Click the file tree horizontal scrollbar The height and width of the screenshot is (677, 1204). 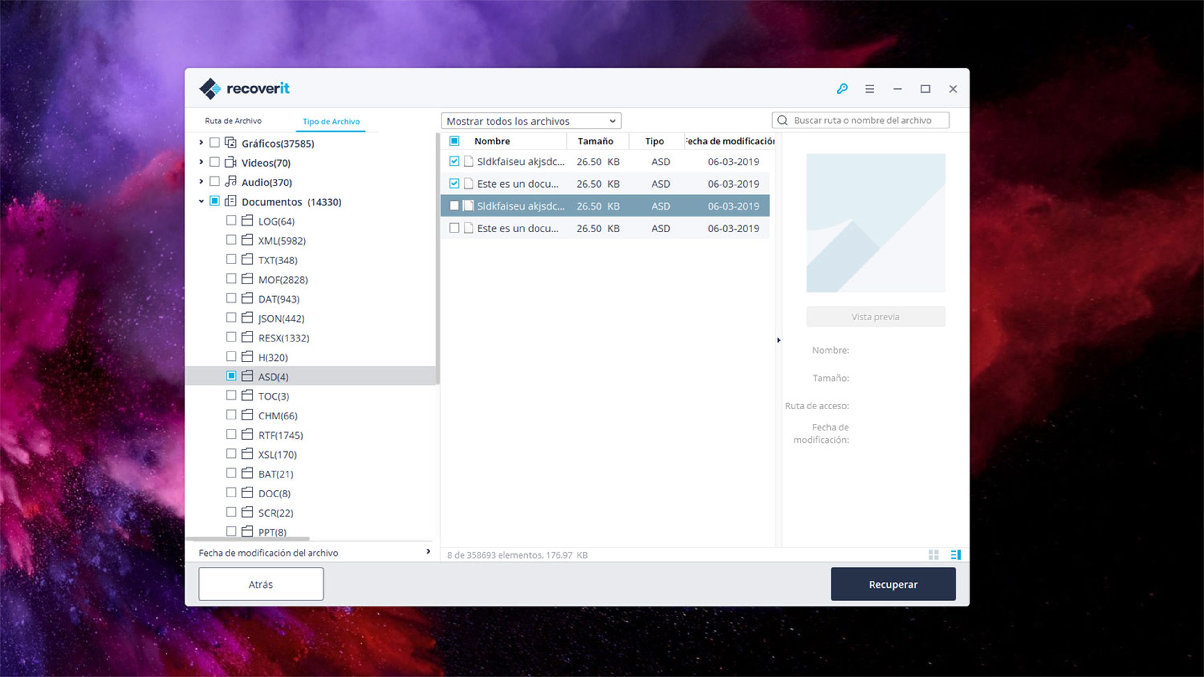(248, 539)
